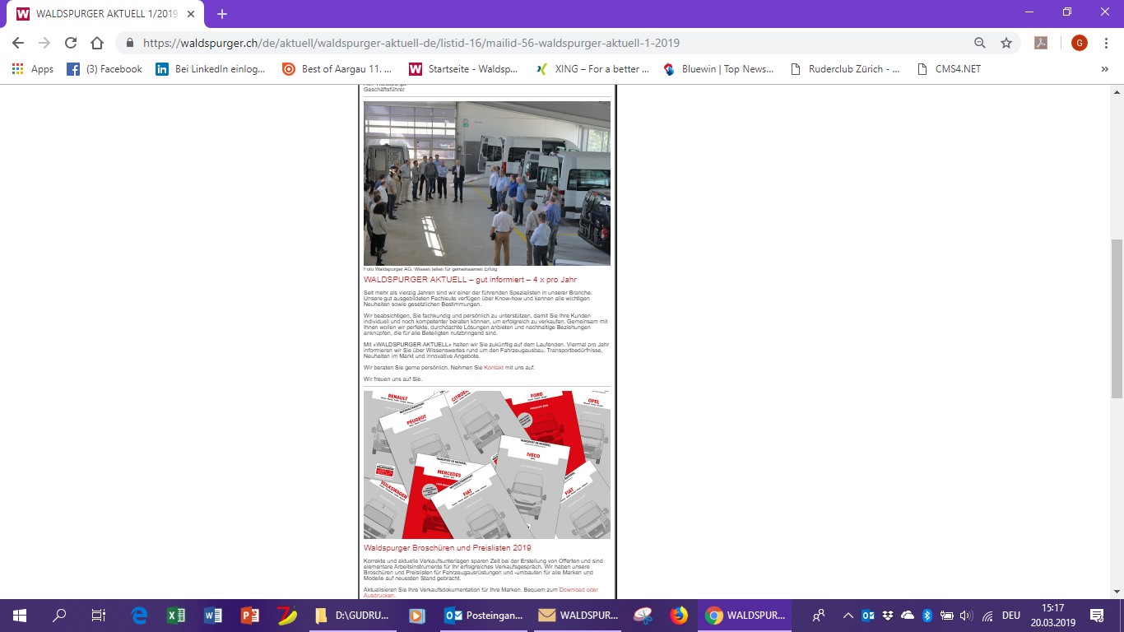Launch PowerPoint from the taskbar

point(249,616)
